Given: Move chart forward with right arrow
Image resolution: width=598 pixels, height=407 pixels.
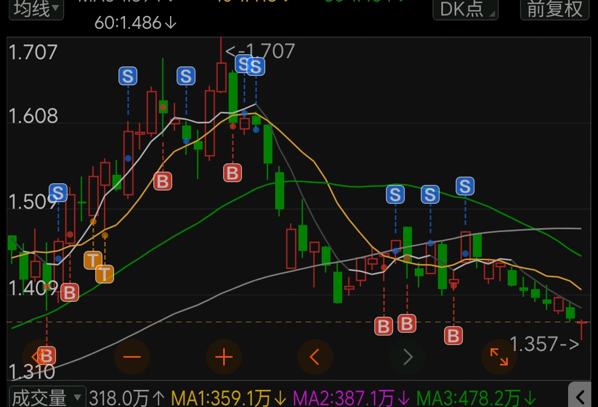Looking at the screenshot, I should pos(408,357).
